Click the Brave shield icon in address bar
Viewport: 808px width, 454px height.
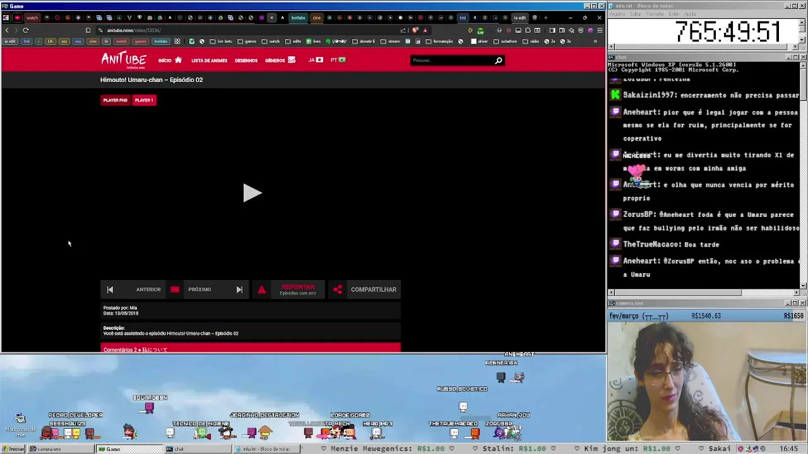pos(415,30)
